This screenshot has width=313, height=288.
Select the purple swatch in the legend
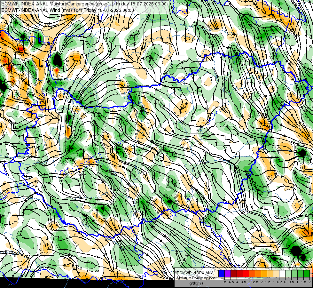(x=228, y=274)
